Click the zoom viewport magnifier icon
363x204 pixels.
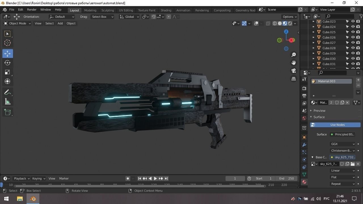294,55
